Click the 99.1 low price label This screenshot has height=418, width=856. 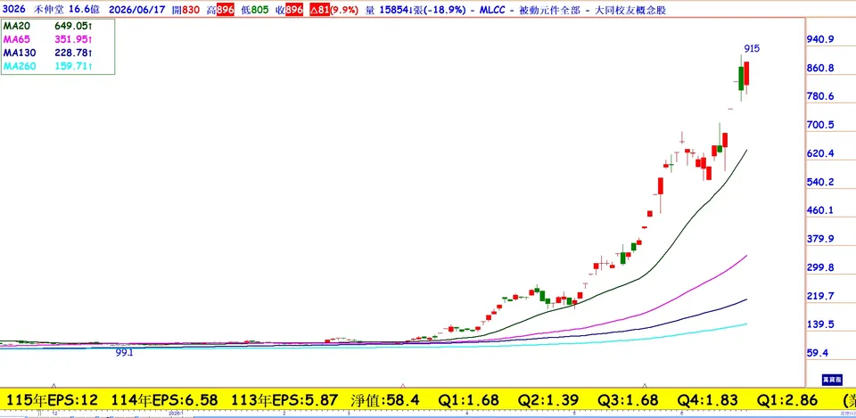click(x=124, y=353)
